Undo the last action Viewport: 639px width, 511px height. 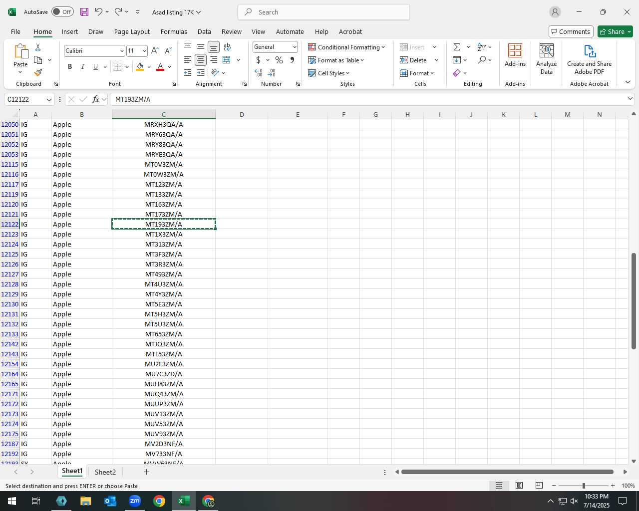[x=98, y=12]
